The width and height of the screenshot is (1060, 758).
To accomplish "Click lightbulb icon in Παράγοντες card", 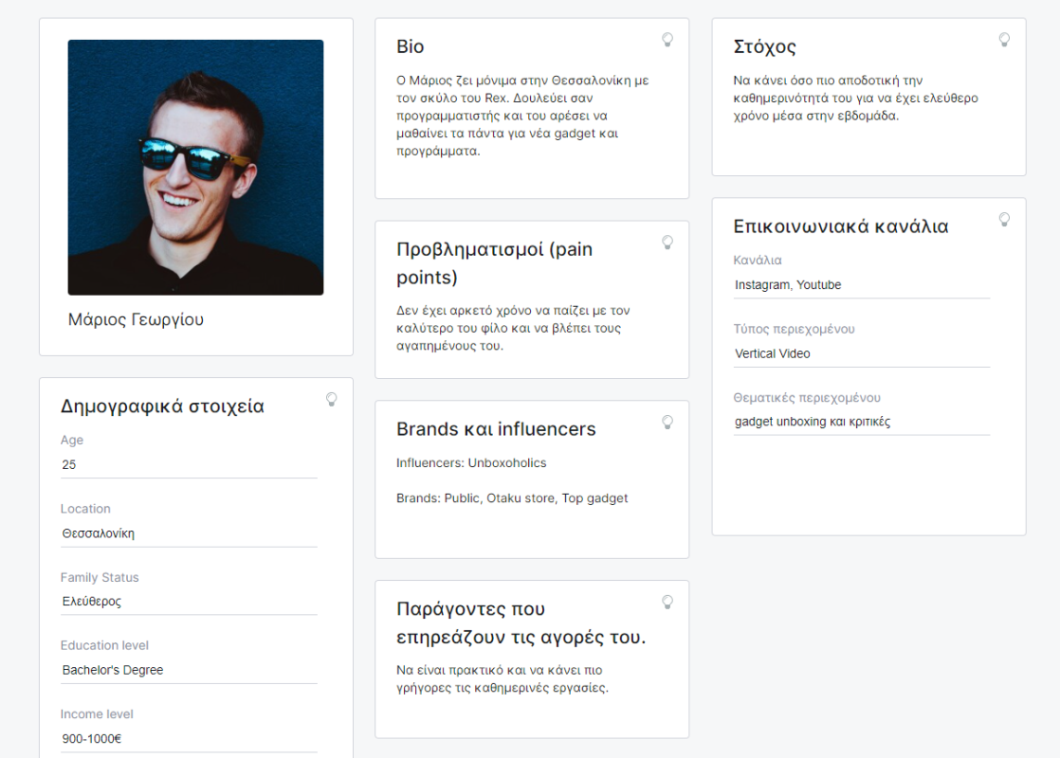I will coord(667,602).
